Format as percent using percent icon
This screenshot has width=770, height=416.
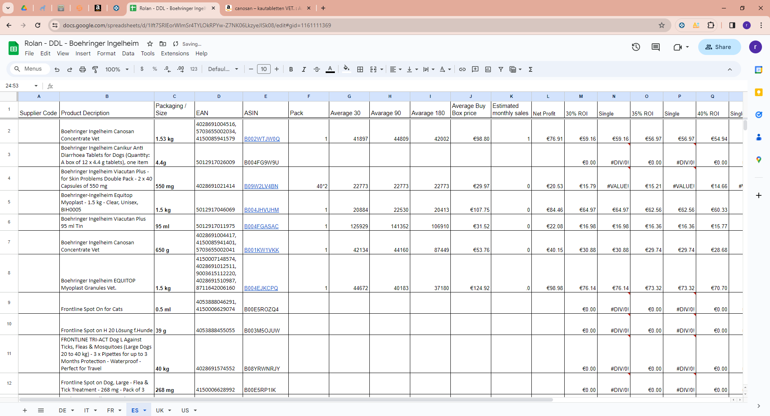tap(155, 69)
